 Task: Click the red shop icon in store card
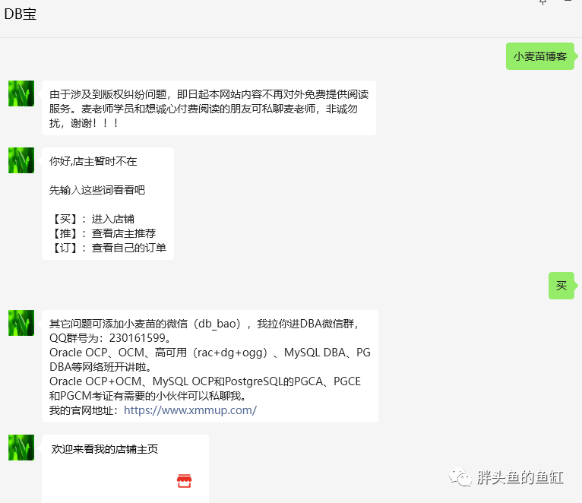point(184,481)
